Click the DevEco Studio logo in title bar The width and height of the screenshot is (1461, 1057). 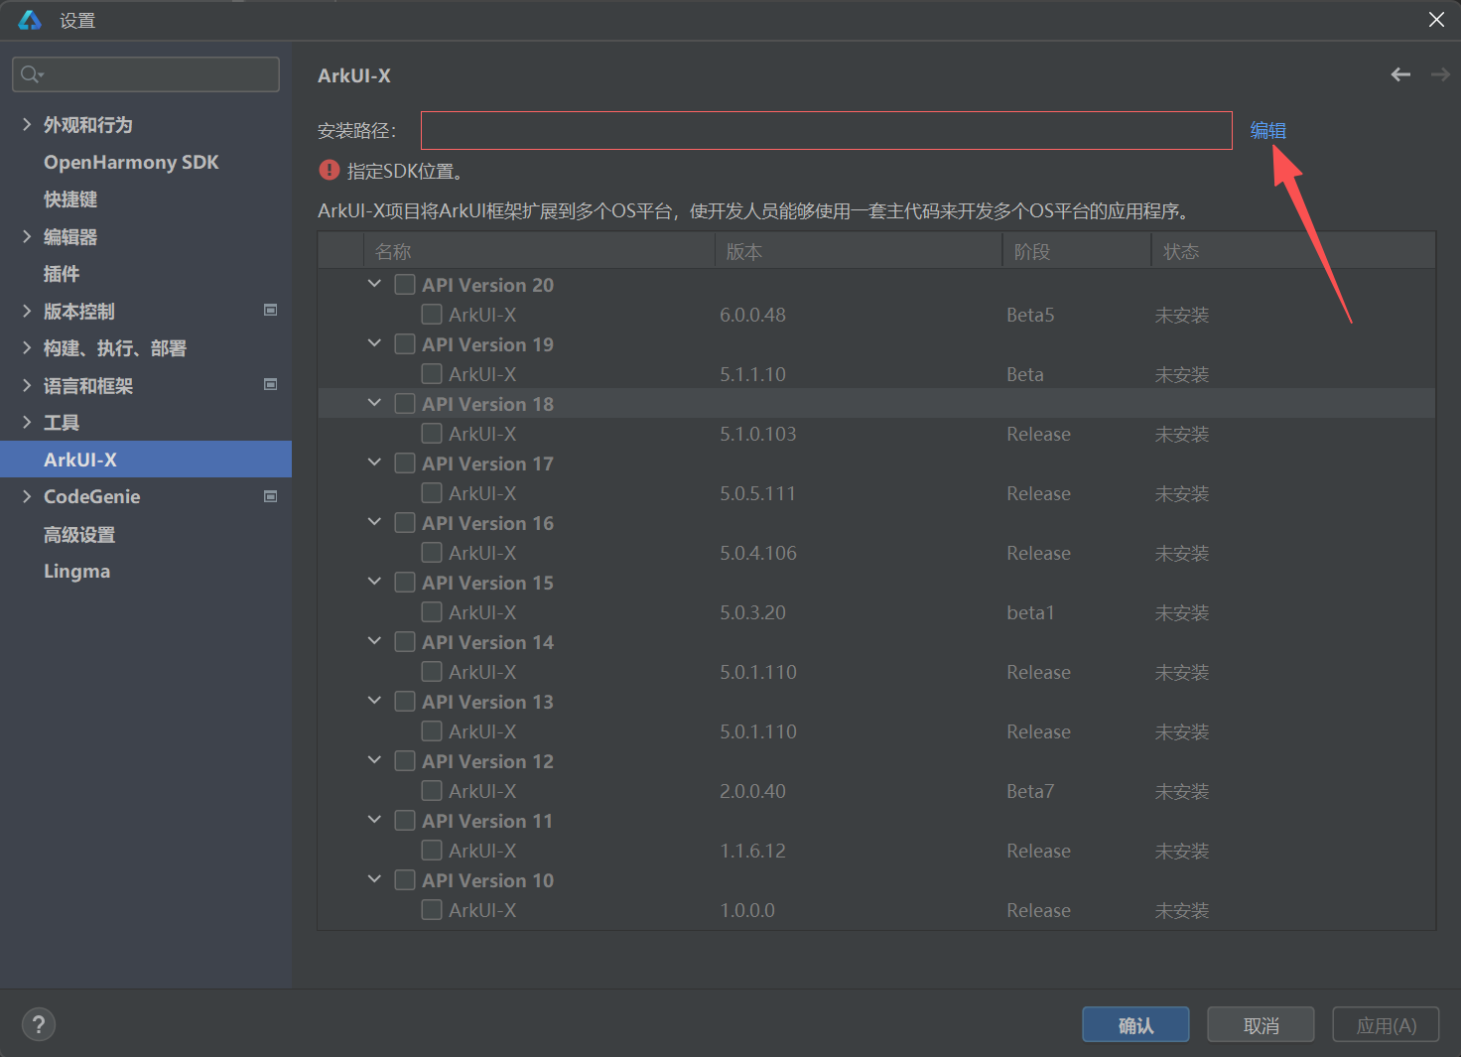click(30, 20)
